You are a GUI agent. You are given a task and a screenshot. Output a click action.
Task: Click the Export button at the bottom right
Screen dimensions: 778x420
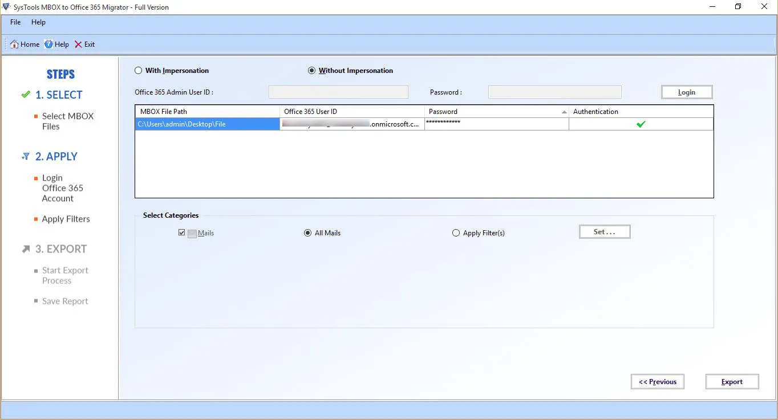732,382
